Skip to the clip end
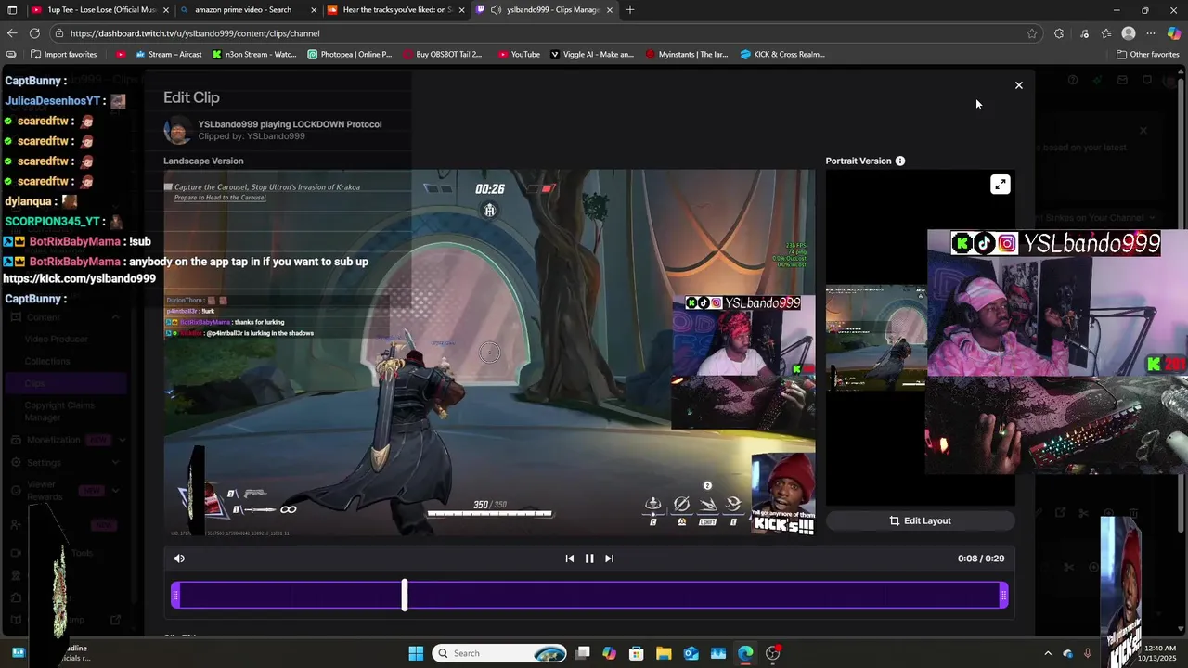The image size is (1188, 668). [609, 559]
